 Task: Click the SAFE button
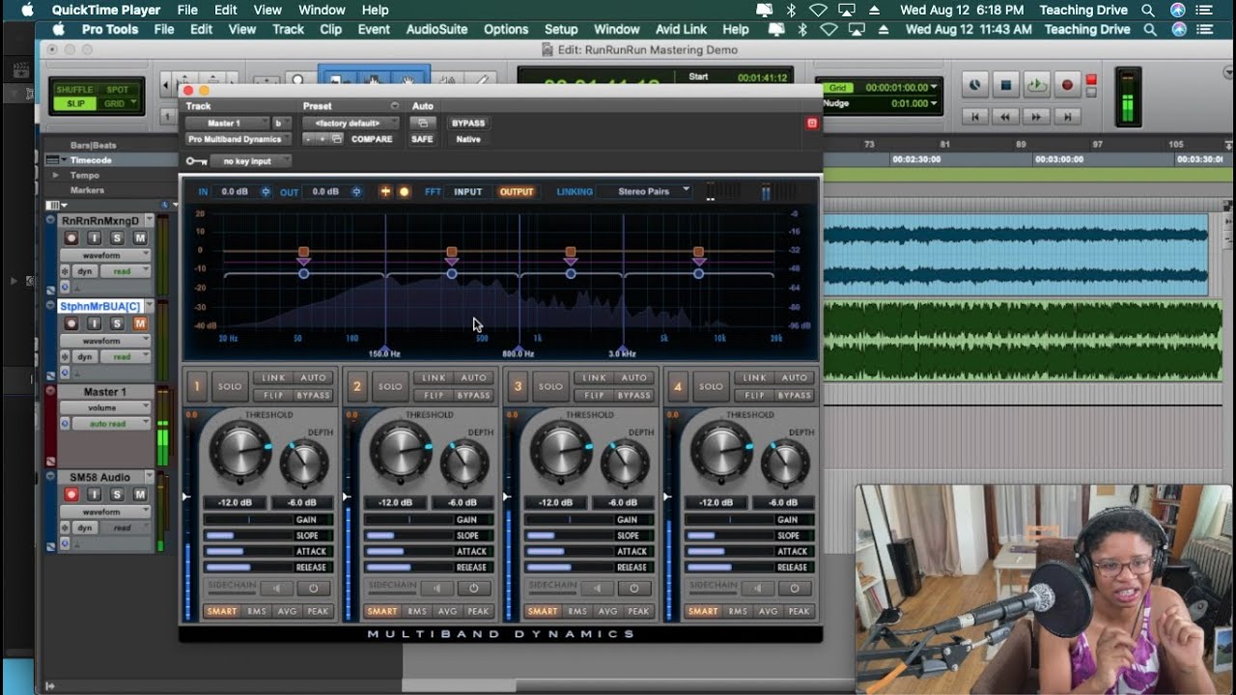coord(422,139)
